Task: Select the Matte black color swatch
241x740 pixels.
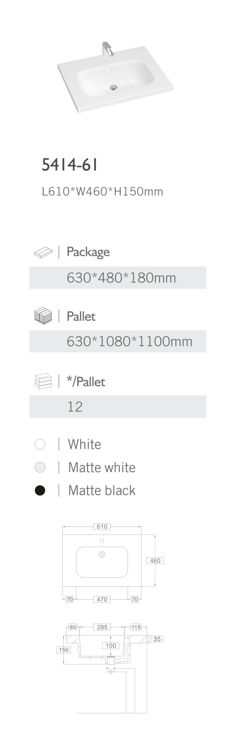Action: pos(40,490)
